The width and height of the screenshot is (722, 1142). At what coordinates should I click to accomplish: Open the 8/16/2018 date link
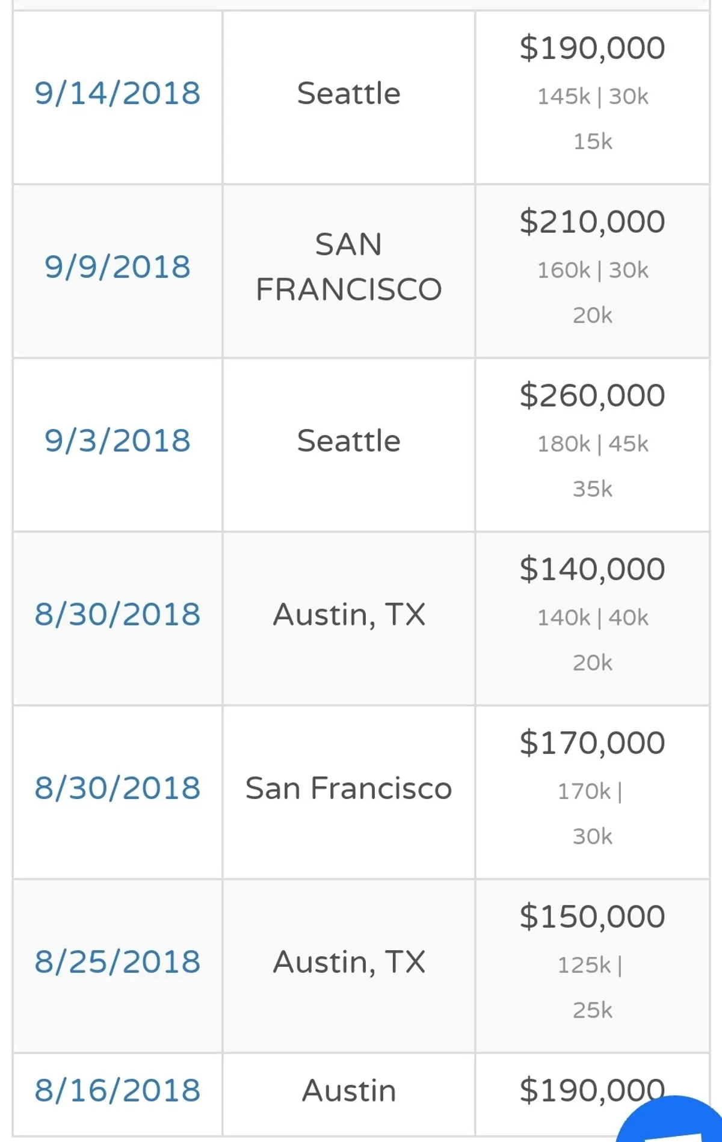tap(117, 1090)
